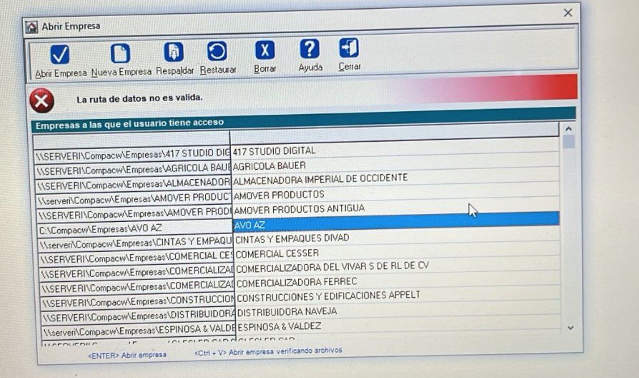Click the Borrar X icon
Viewport: 639px width, 378px height.
coord(265,50)
